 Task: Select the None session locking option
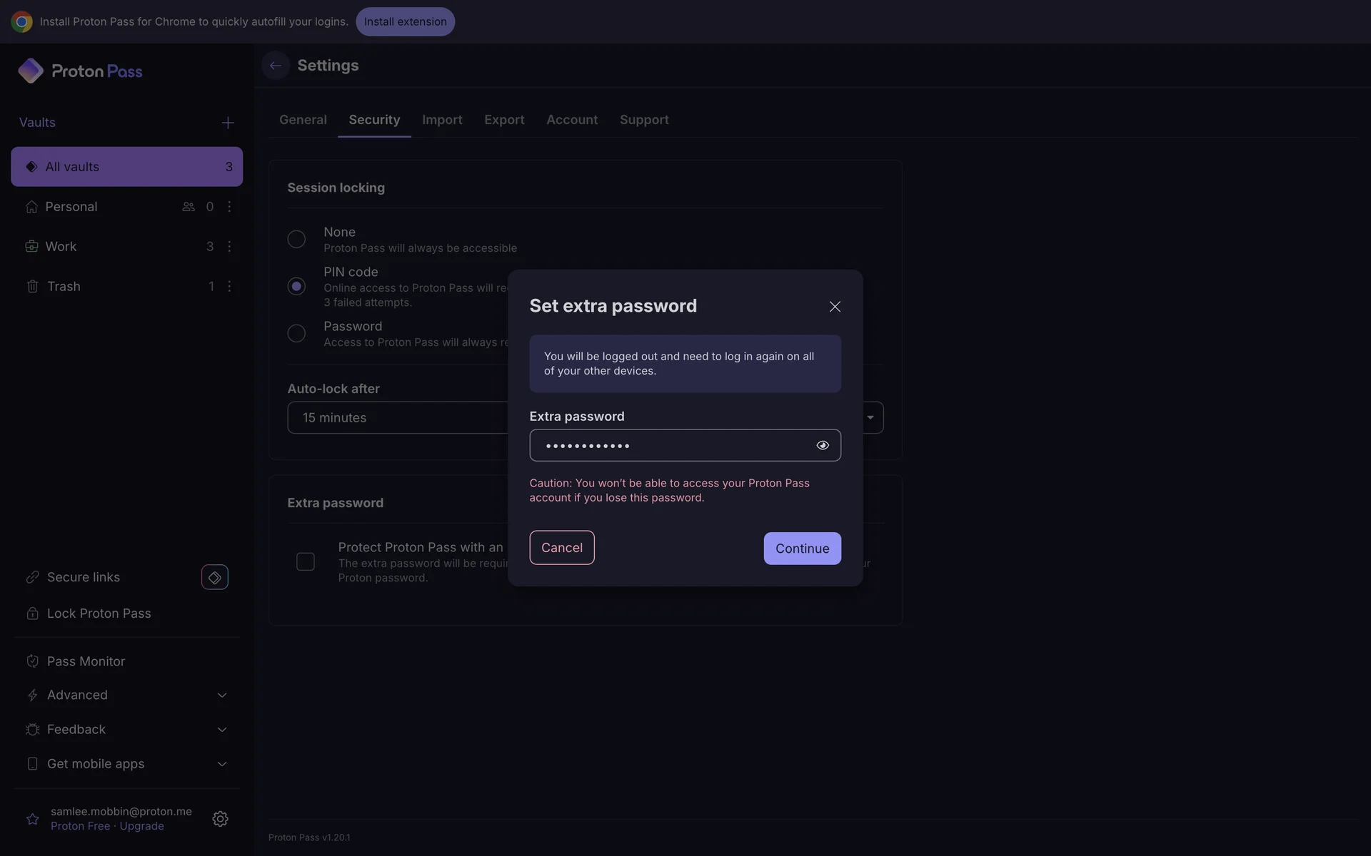click(x=296, y=239)
